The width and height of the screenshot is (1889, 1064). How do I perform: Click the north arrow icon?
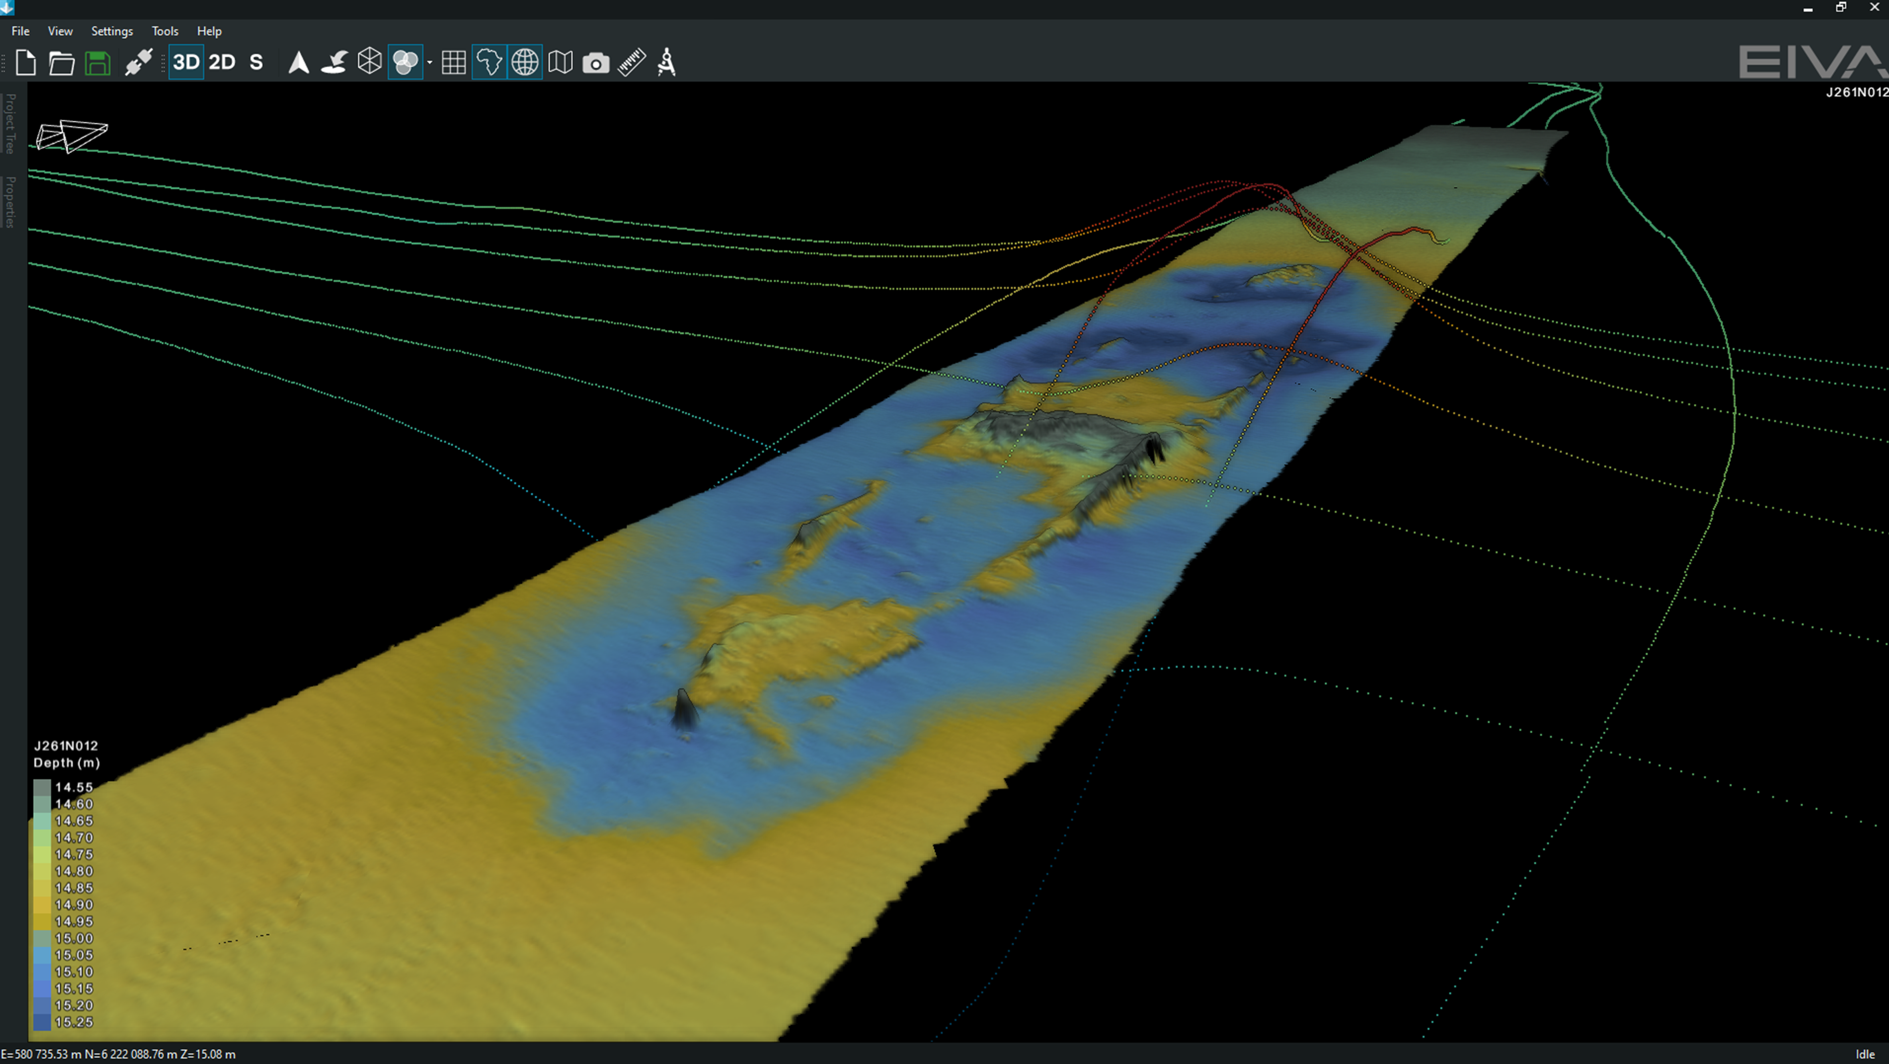tap(298, 62)
